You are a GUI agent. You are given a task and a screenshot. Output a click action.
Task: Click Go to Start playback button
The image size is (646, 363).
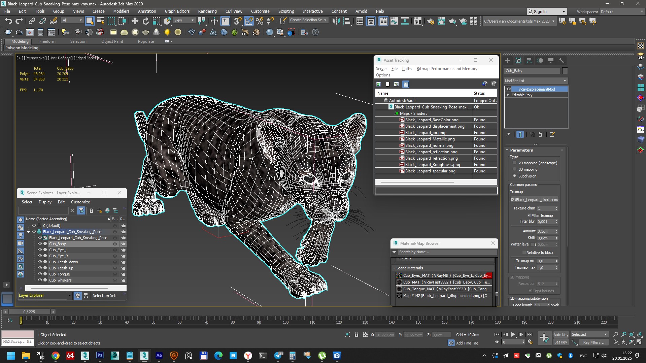pyautogui.click(x=497, y=334)
